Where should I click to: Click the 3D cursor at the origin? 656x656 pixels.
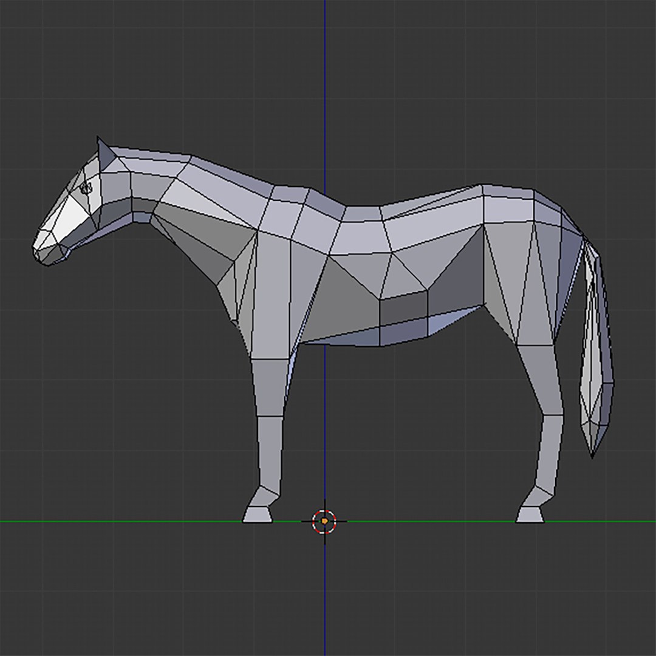click(x=324, y=521)
